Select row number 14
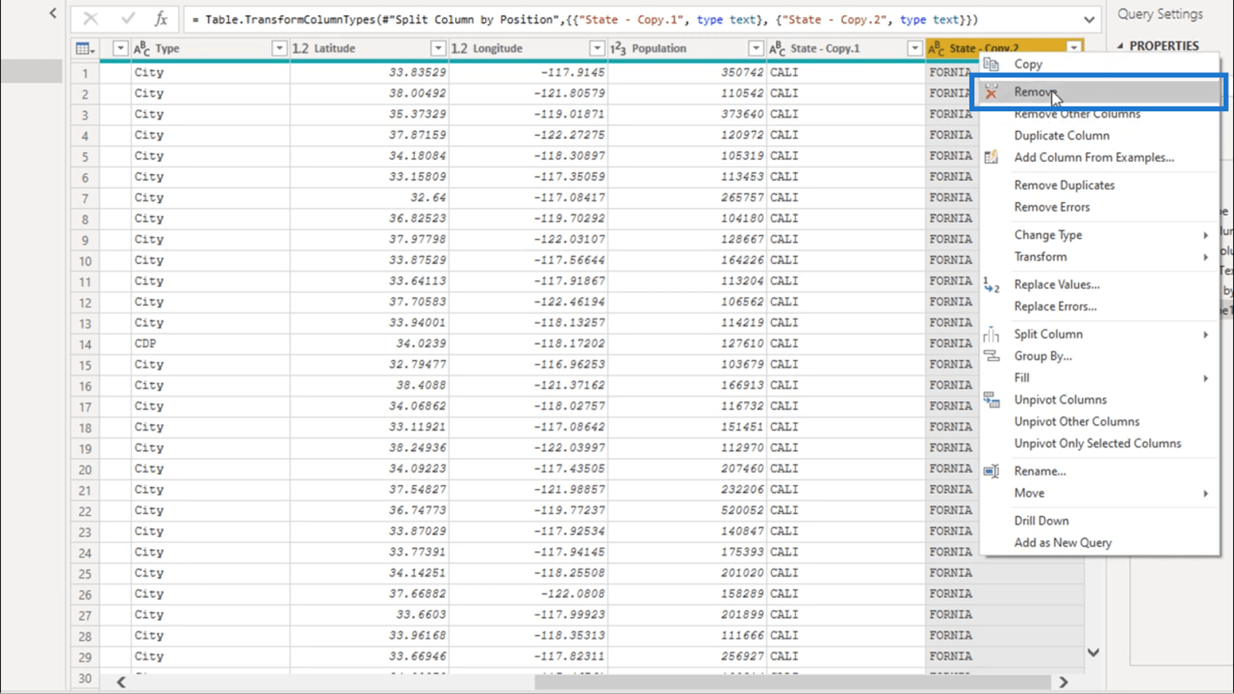Viewport: 1234px width, 694px height. point(85,344)
